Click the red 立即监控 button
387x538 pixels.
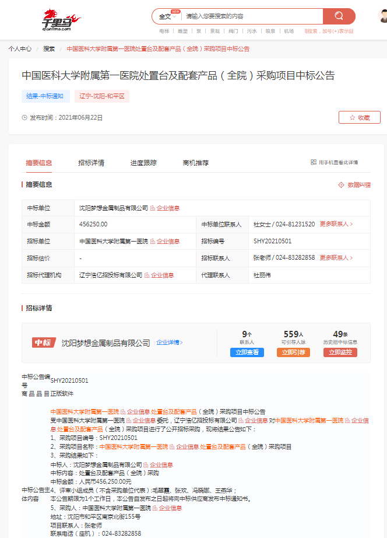(x=340, y=352)
